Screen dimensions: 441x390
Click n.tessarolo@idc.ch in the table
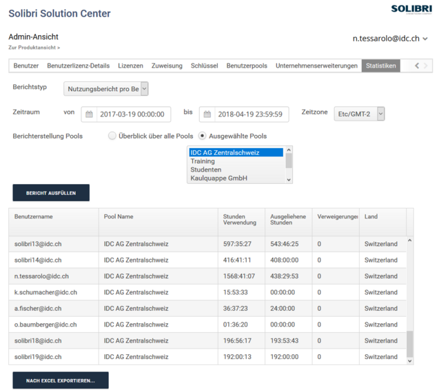pos(41,276)
